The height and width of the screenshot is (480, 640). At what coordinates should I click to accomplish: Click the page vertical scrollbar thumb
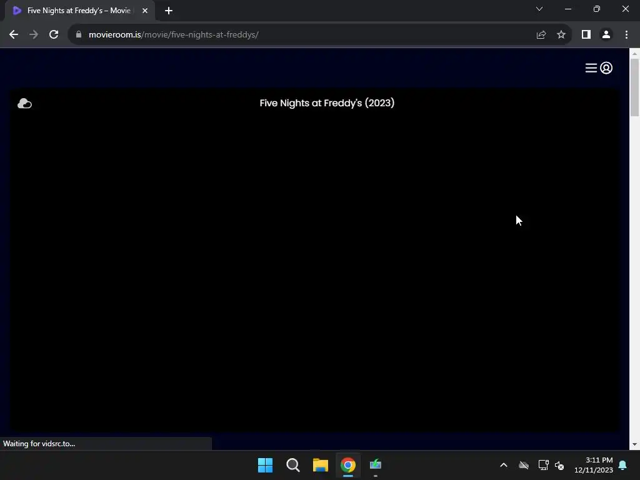click(634, 87)
